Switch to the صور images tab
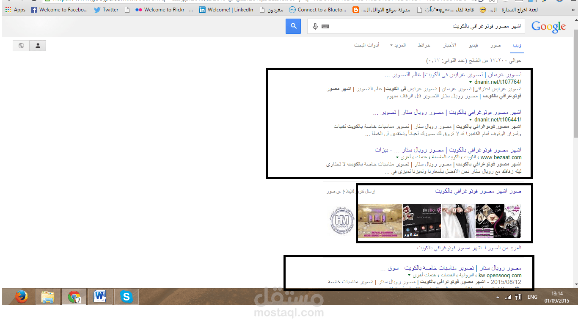This screenshot has height=325, width=578. (495, 45)
